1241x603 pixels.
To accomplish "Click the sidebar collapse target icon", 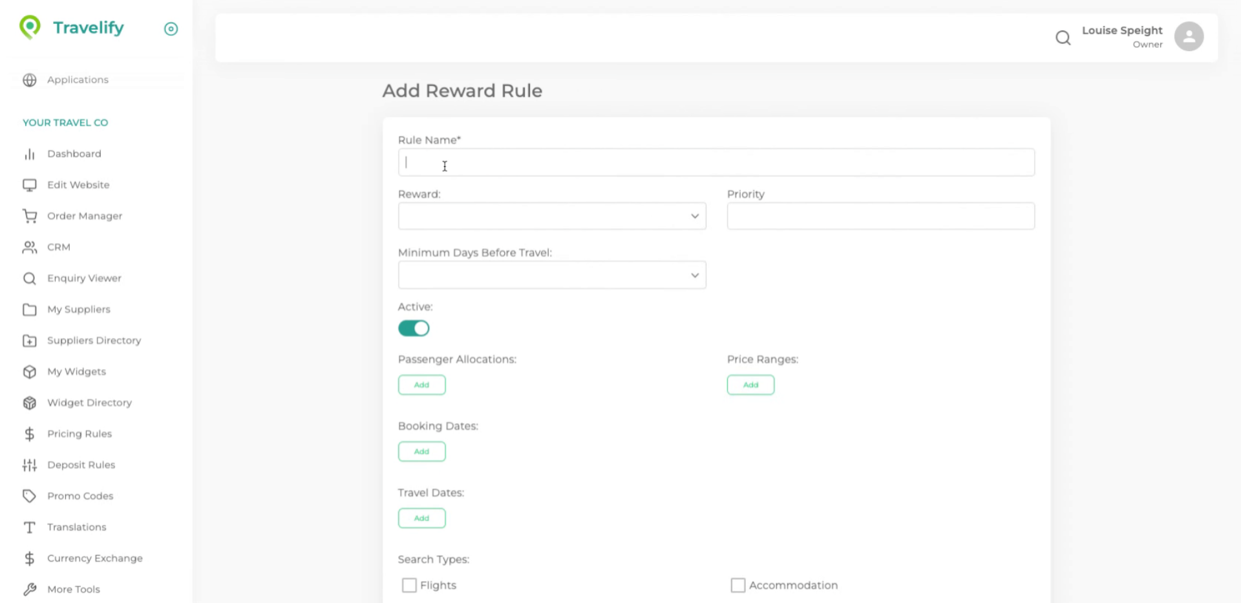I will 171,29.
